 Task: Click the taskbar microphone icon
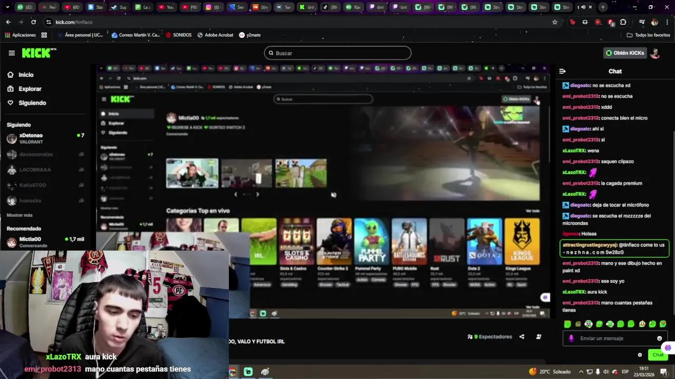click(x=598, y=372)
